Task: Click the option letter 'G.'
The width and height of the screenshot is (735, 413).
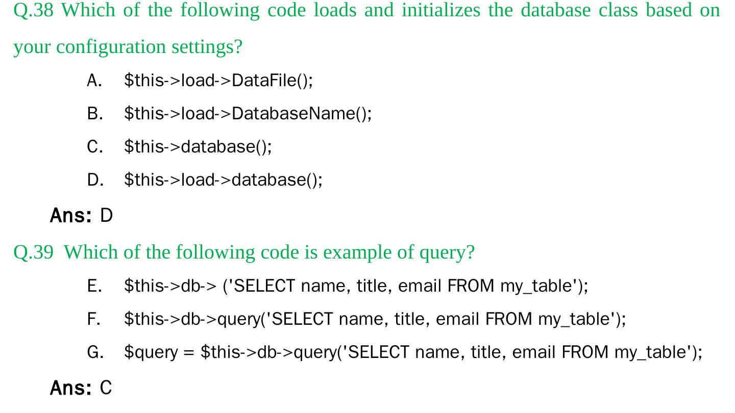Action: tap(95, 352)
